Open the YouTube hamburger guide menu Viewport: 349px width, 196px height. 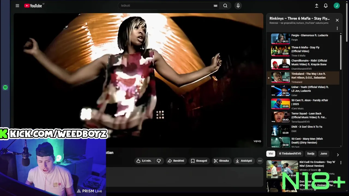click(x=17, y=5)
